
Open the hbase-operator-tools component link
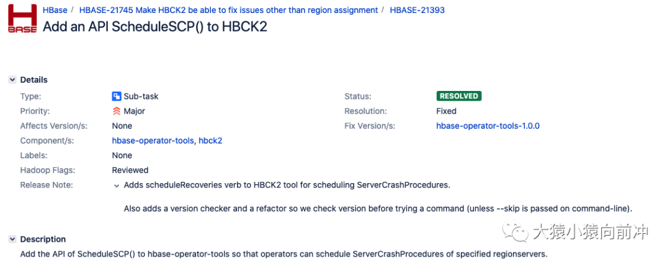point(153,140)
